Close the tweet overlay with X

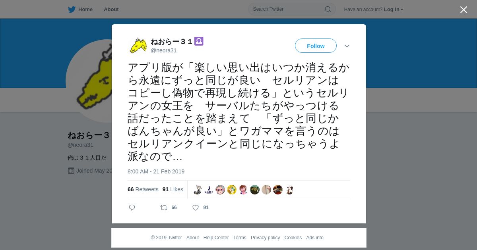tap(463, 10)
